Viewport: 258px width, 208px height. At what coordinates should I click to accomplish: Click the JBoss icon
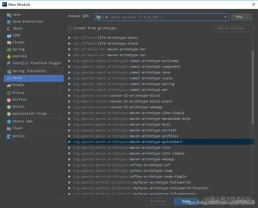click(x=9, y=29)
